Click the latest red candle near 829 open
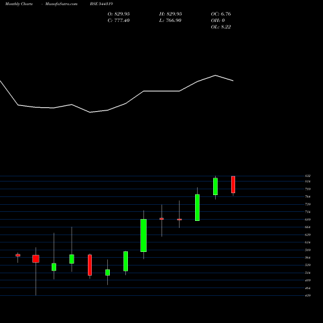 [233, 185]
